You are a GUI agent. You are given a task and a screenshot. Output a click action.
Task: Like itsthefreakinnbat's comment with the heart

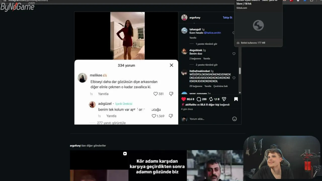pyautogui.click(x=234, y=78)
